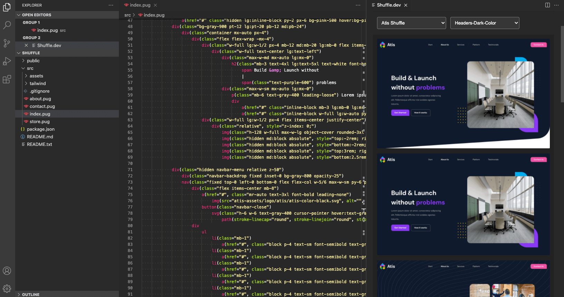The image size is (564, 297).
Task: Open the Search view icon
Action: tap(7, 25)
